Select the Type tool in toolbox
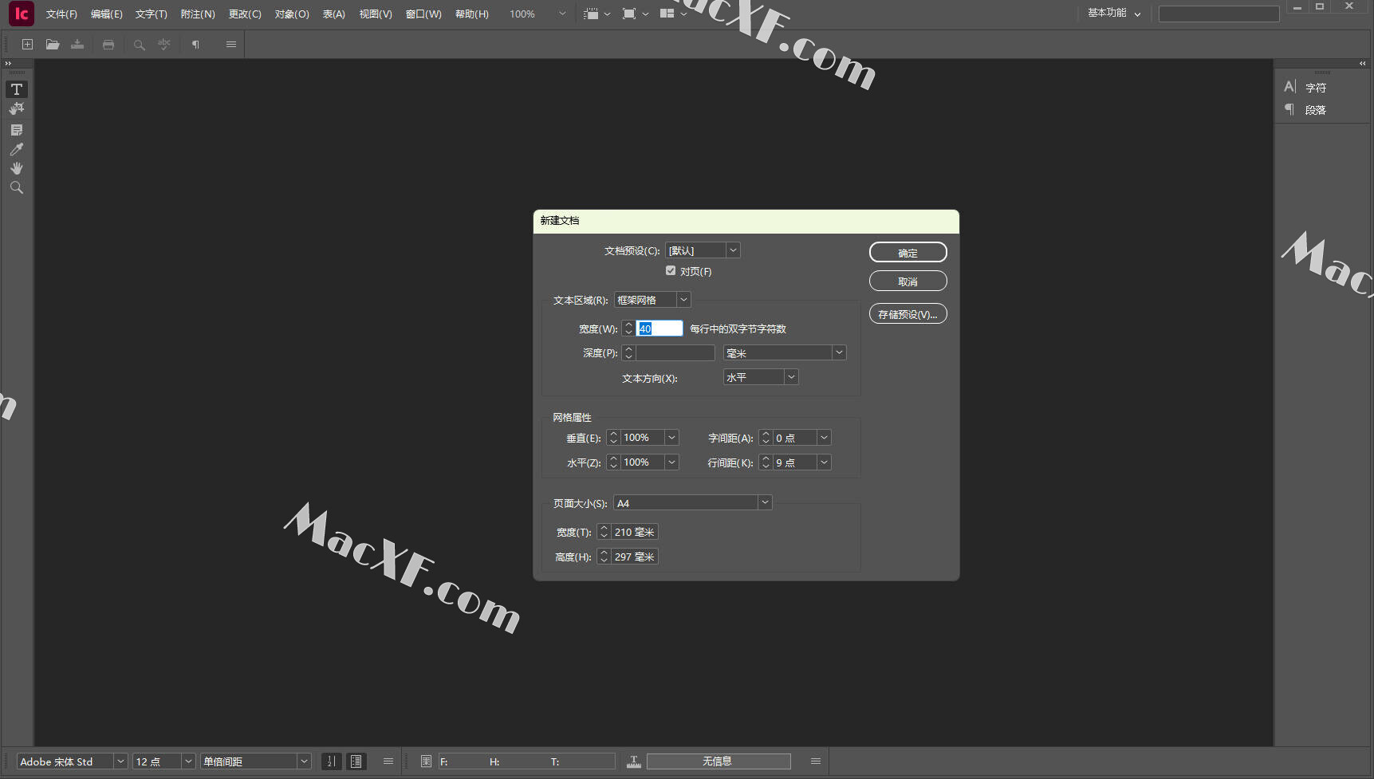Viewport: 1374px width, 779px height. click(x=17, y=89)
